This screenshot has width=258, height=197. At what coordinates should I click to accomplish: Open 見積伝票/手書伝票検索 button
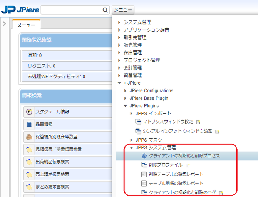click(68, 149)
